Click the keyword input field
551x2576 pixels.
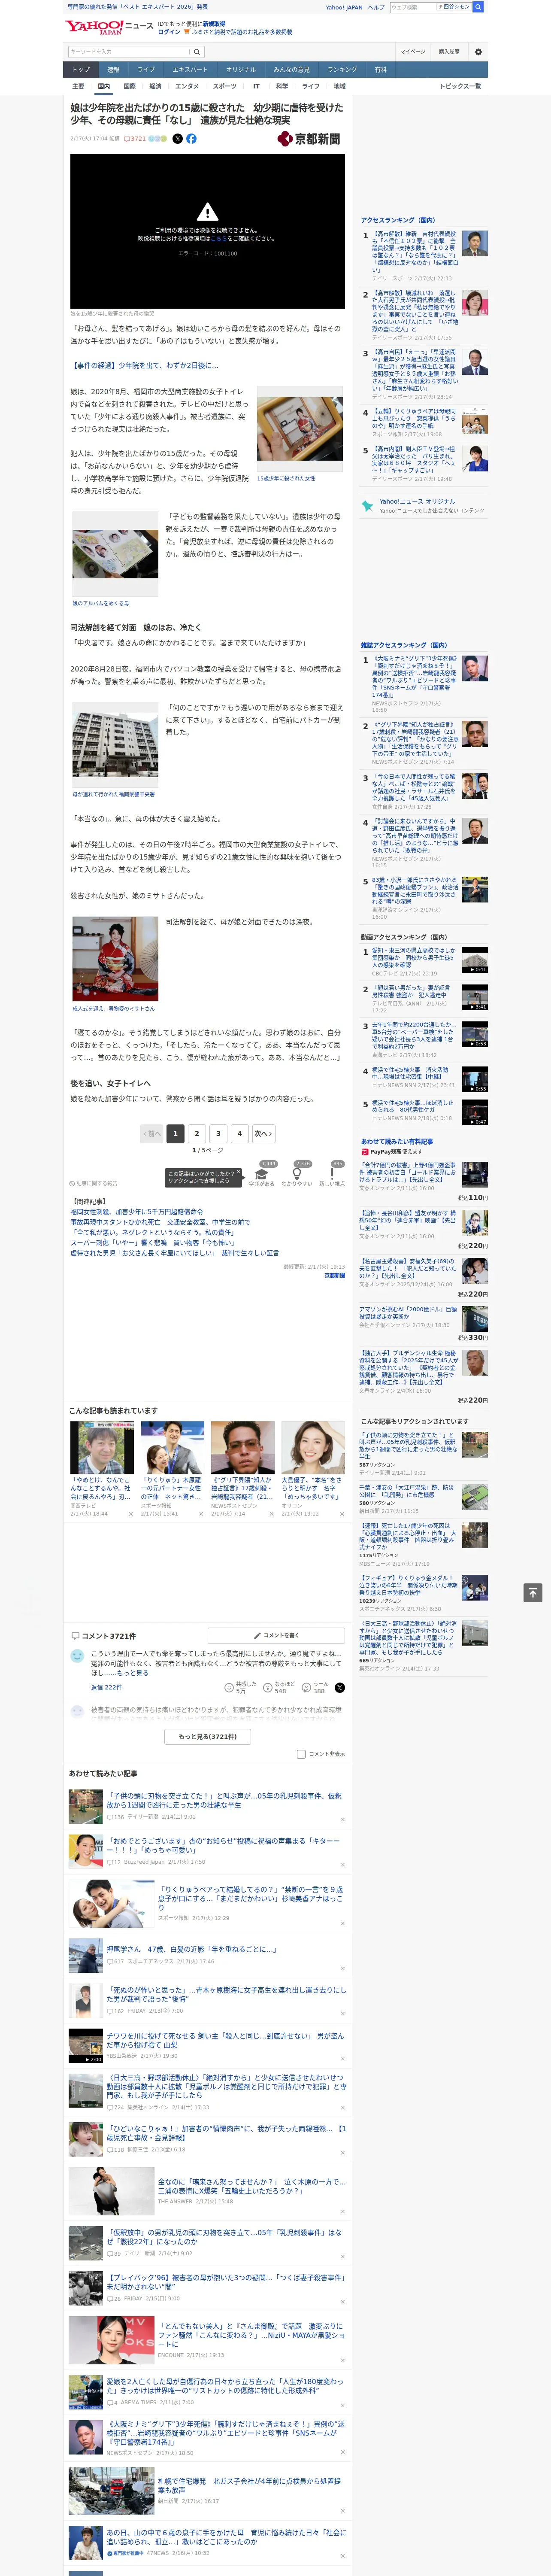point(129,51)
